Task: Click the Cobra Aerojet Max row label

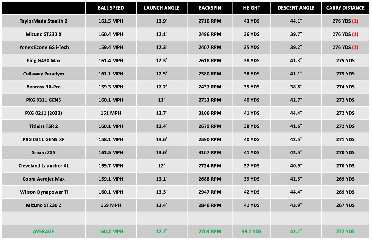Action: click(x=44, y=179)
